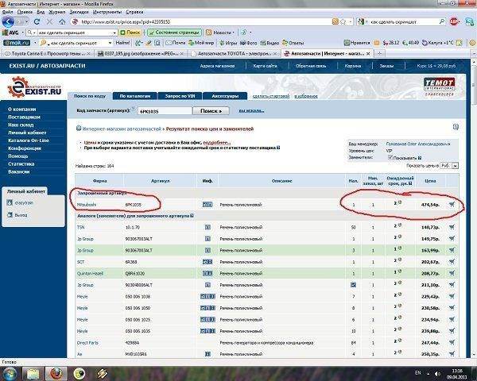Click the Windows Start button
This screenshot has width=477, height=381.
(11, 372)
